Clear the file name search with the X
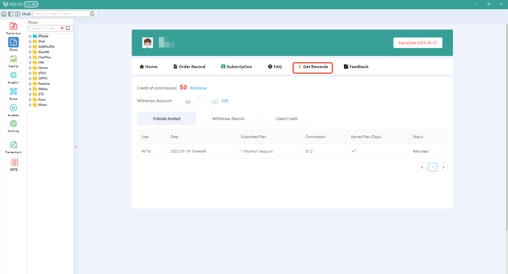 pos(62,28)
